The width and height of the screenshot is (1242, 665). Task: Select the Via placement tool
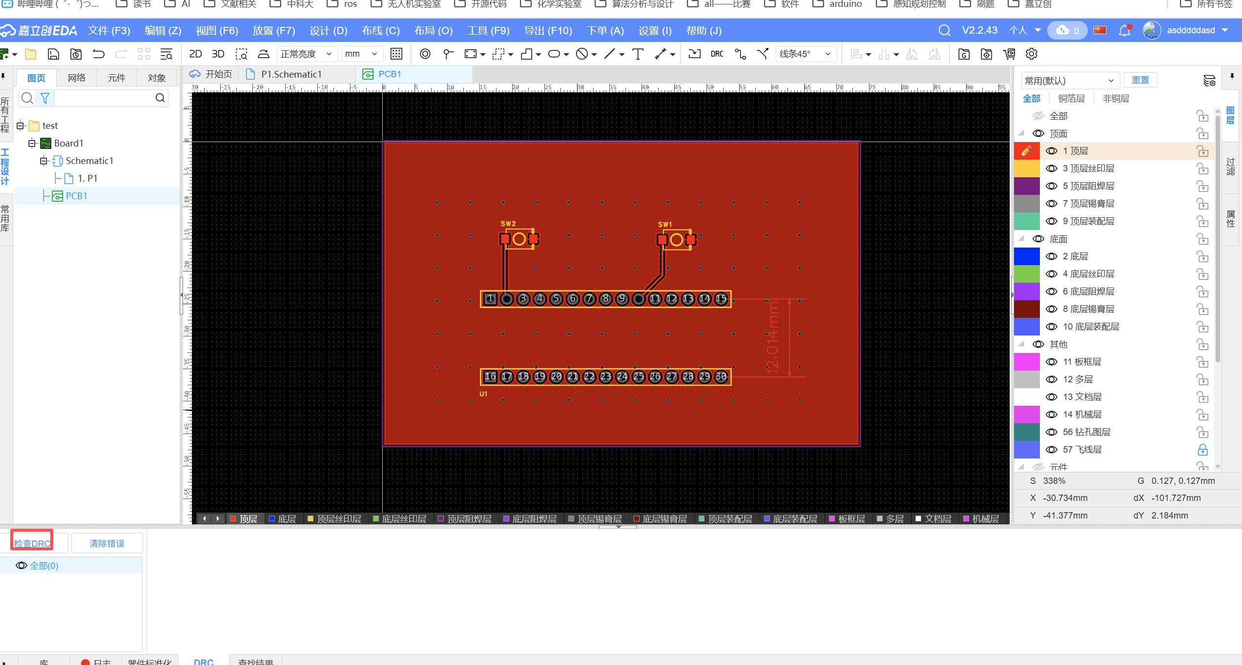click(425, 54)
